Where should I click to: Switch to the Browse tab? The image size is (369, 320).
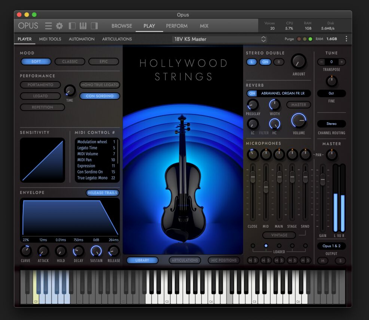point(122,26)
